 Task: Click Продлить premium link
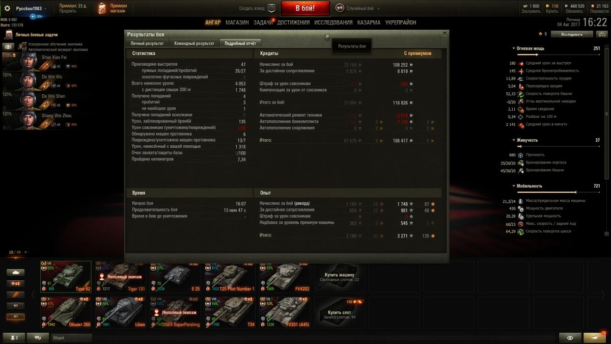(67, 11)
